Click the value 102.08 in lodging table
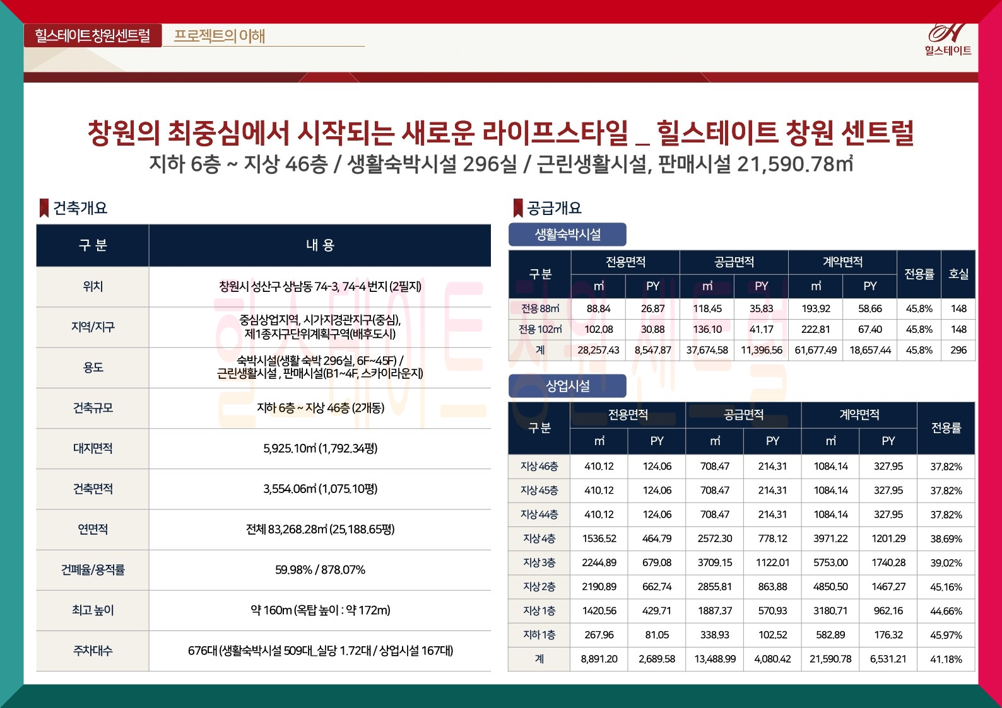This screenshot has width=1002, height=708. pos(598,329)
